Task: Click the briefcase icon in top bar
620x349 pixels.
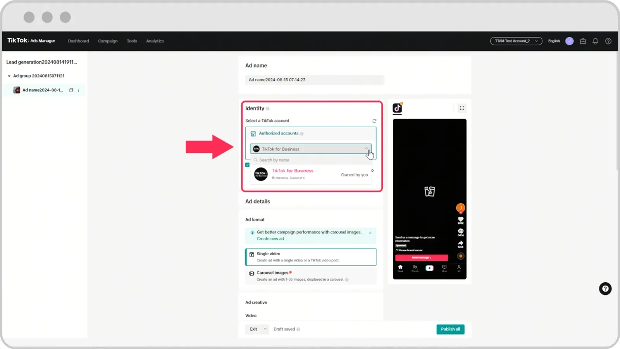Action: (583, 41)
